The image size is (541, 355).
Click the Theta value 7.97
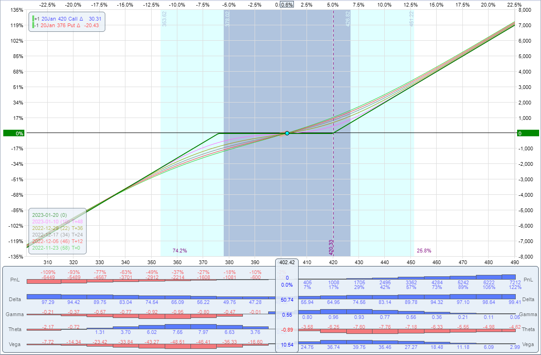click(x=203, y=332)
